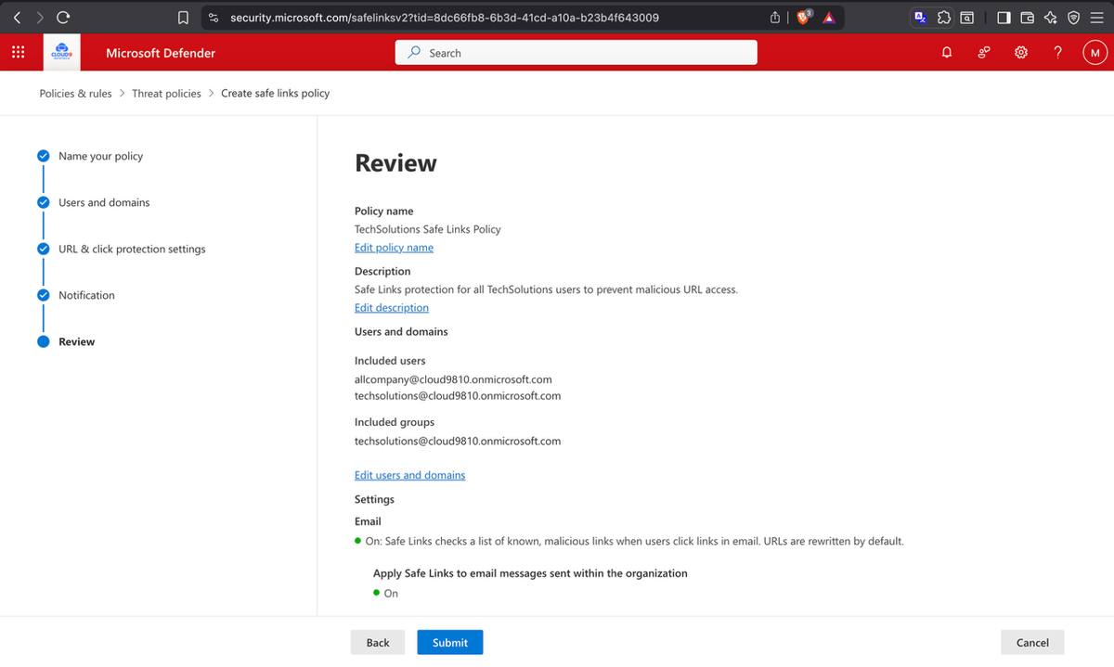The image size is (1114, 667).
Task: Toggle the browser sidebar panel
Action: (1004, 17)
